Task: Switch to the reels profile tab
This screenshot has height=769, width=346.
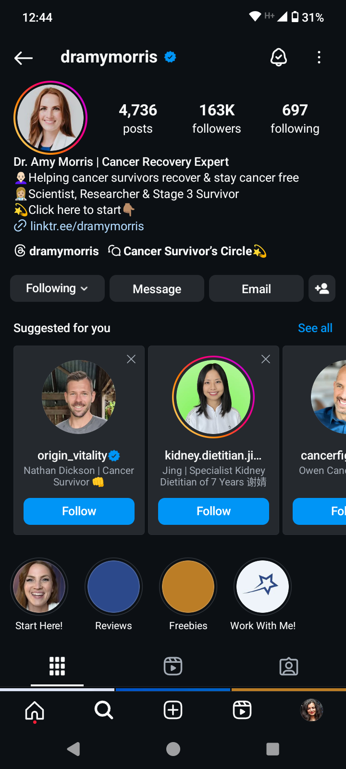Action: (x=173, y=666)
